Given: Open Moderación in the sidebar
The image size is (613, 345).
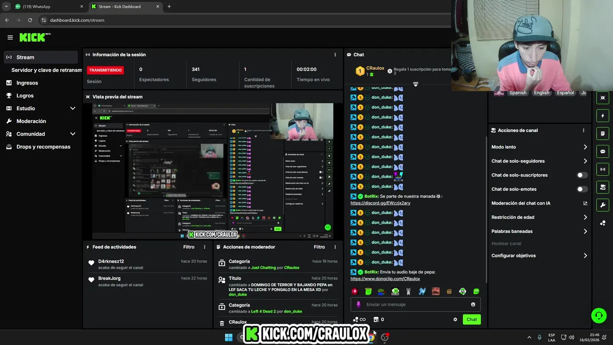Looking at the screenshot, I should tap(40, 121).
